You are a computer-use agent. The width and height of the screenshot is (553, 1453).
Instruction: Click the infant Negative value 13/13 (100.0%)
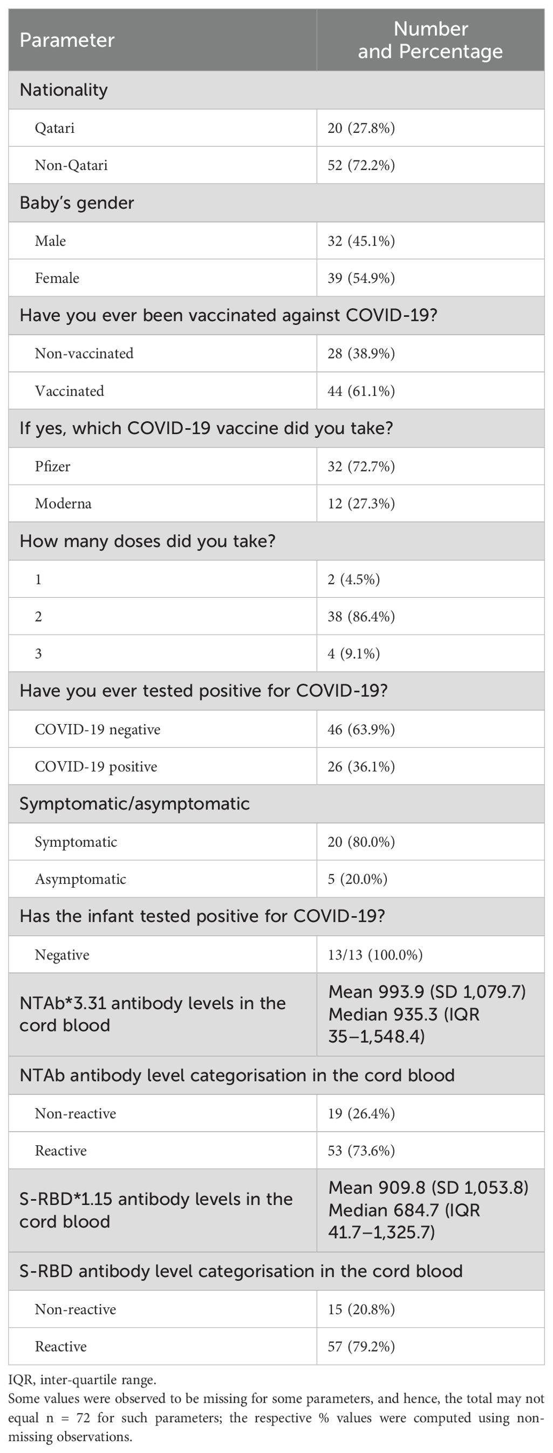[x=375, y=955]
